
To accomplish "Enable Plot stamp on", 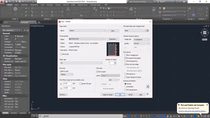I will (x=125, y=74).
